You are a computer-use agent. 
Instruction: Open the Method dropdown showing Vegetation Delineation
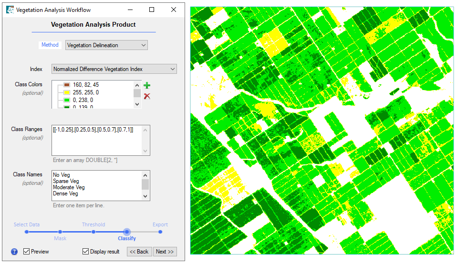click(x=106, y=45)
